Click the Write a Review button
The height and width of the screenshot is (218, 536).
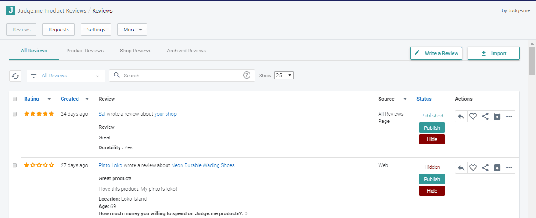point(436,53)
